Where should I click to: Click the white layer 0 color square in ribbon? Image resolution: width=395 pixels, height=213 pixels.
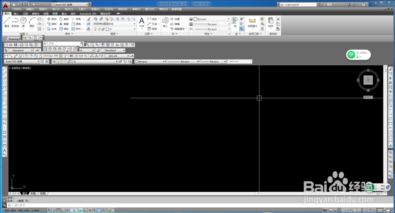tap(107, 29)
